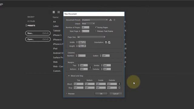Click the New... button
The width and height of the screenshot is (194, 109).
pyautogui.click(x=38, y=33)
